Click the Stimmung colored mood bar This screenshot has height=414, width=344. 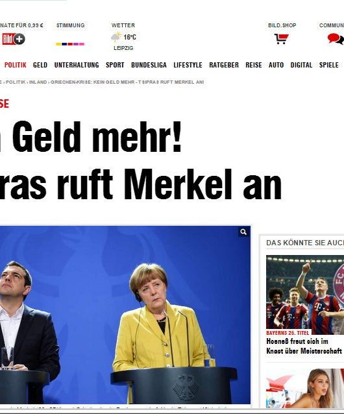pos(70,44)
